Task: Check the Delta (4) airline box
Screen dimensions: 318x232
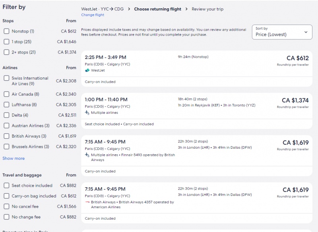Action: point(6,115)
